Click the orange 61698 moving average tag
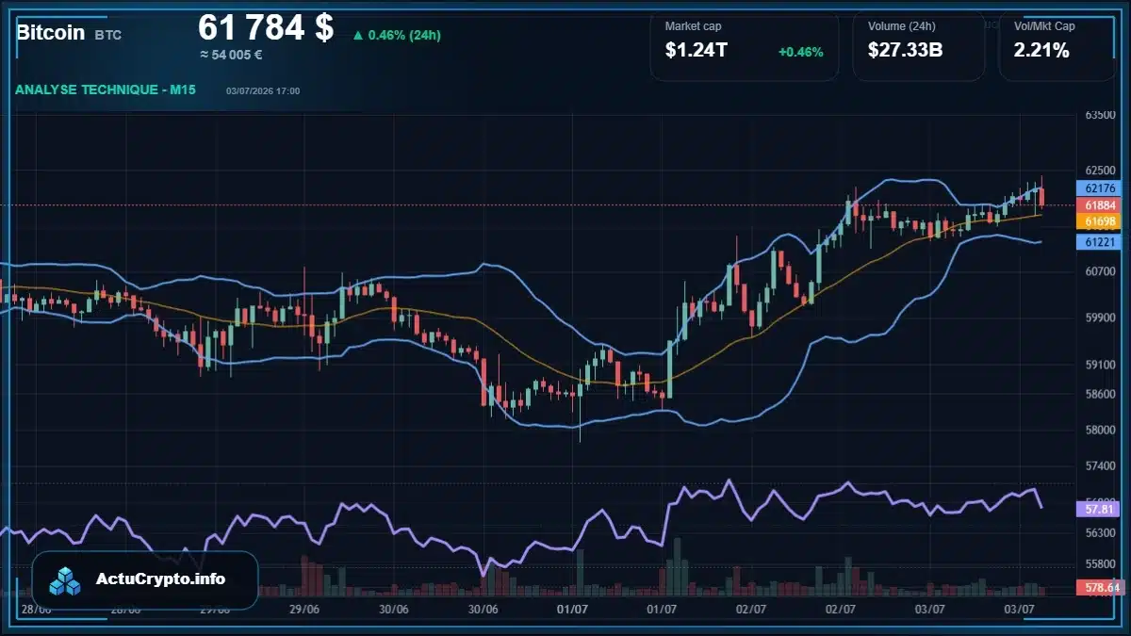1131x636 pixels. click(1097, 221)
